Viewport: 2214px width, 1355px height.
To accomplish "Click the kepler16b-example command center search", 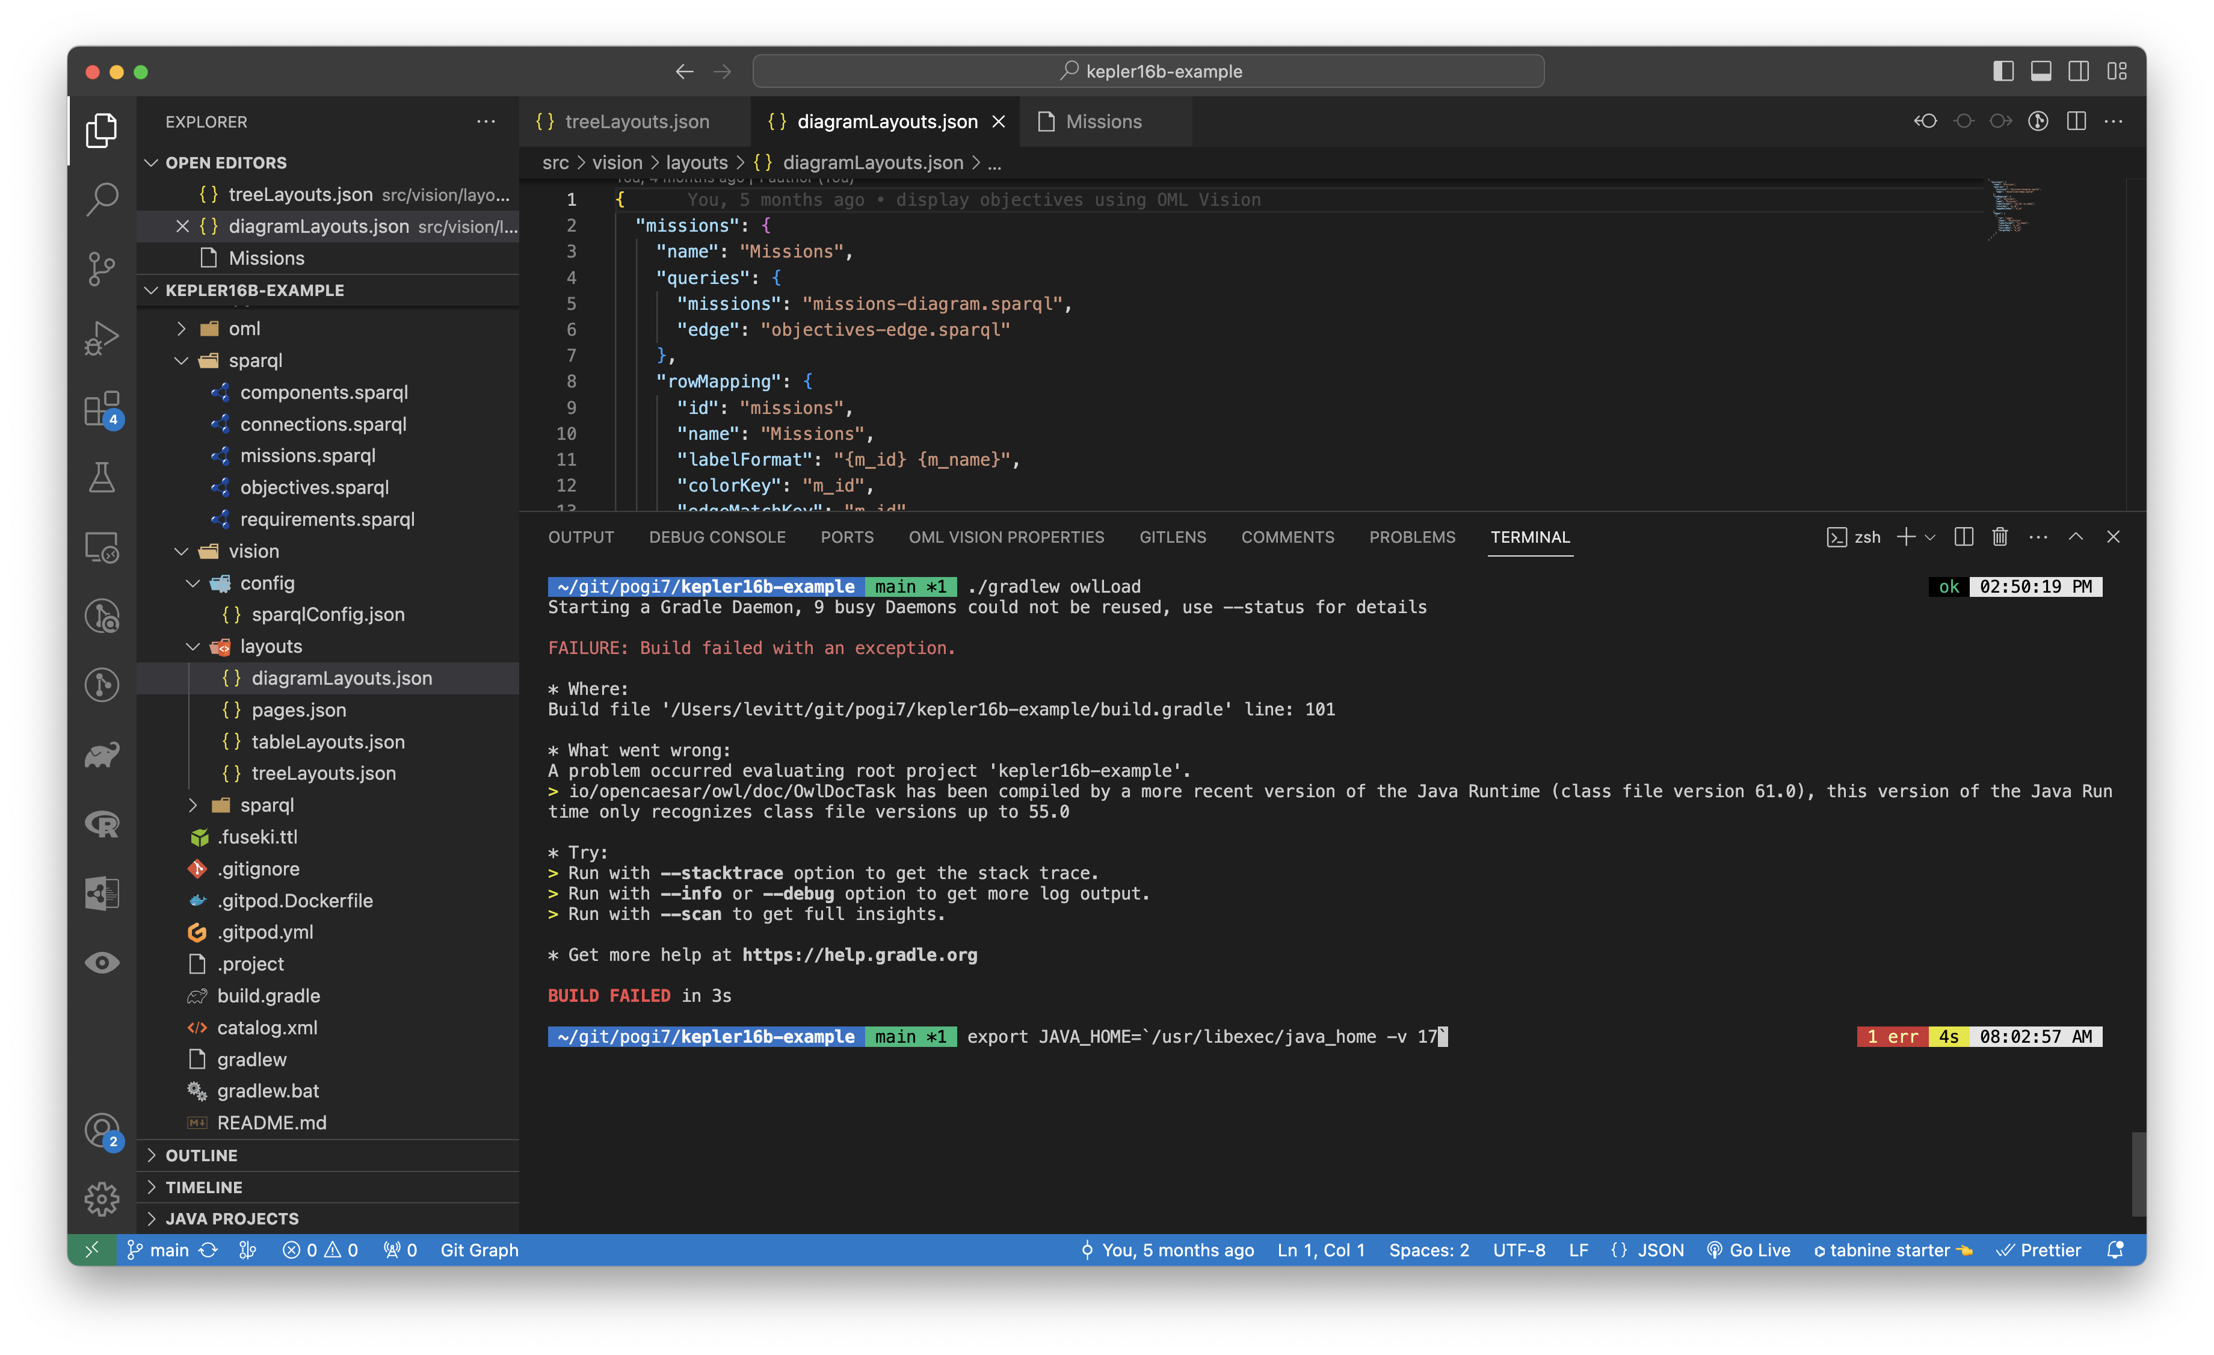I will (x=1149, y=71).
